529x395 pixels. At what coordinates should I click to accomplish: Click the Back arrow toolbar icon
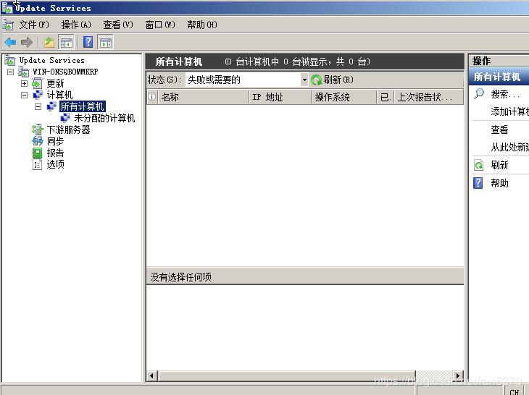tap(10, 43)
